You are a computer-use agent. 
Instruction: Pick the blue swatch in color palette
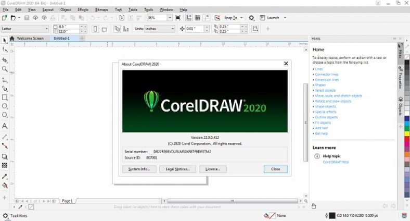407,119
